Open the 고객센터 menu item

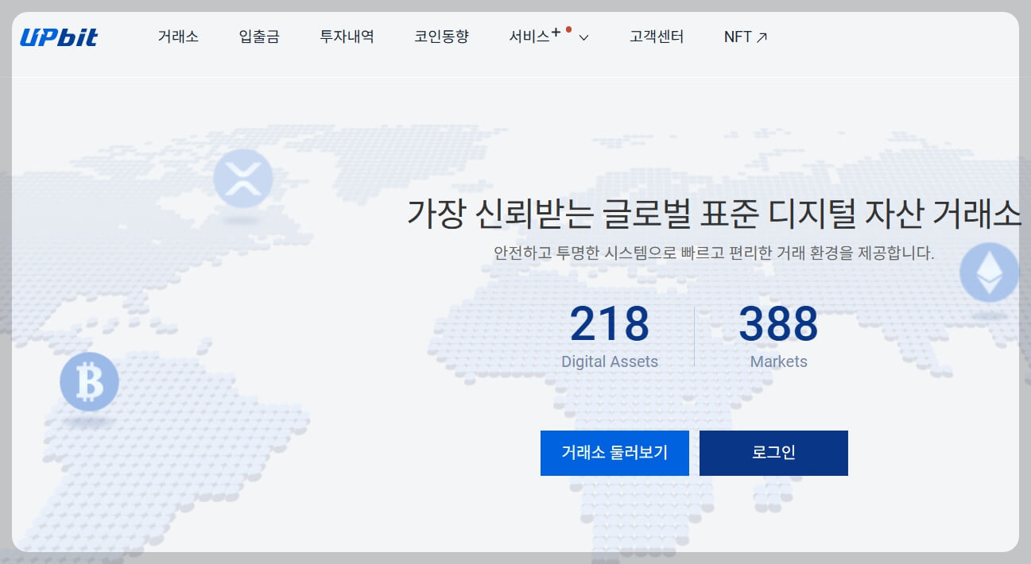(x=657, y=36)
